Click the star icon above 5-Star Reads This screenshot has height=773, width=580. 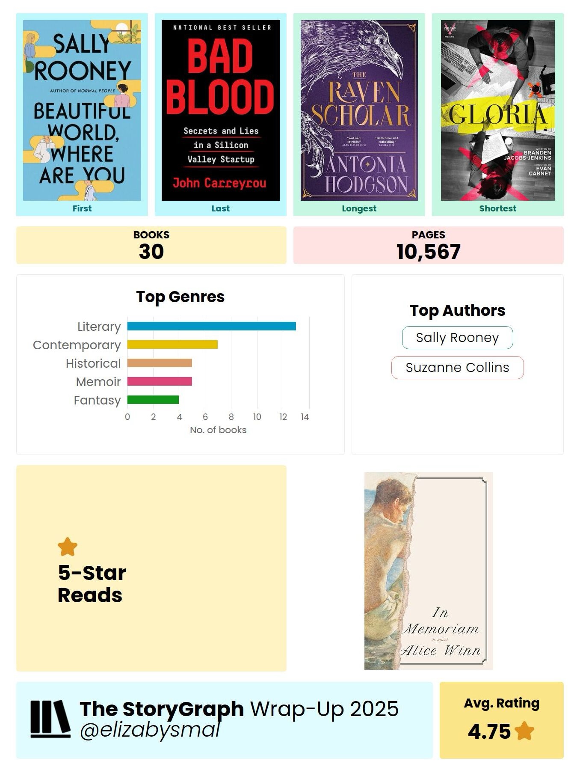[68, 547]
